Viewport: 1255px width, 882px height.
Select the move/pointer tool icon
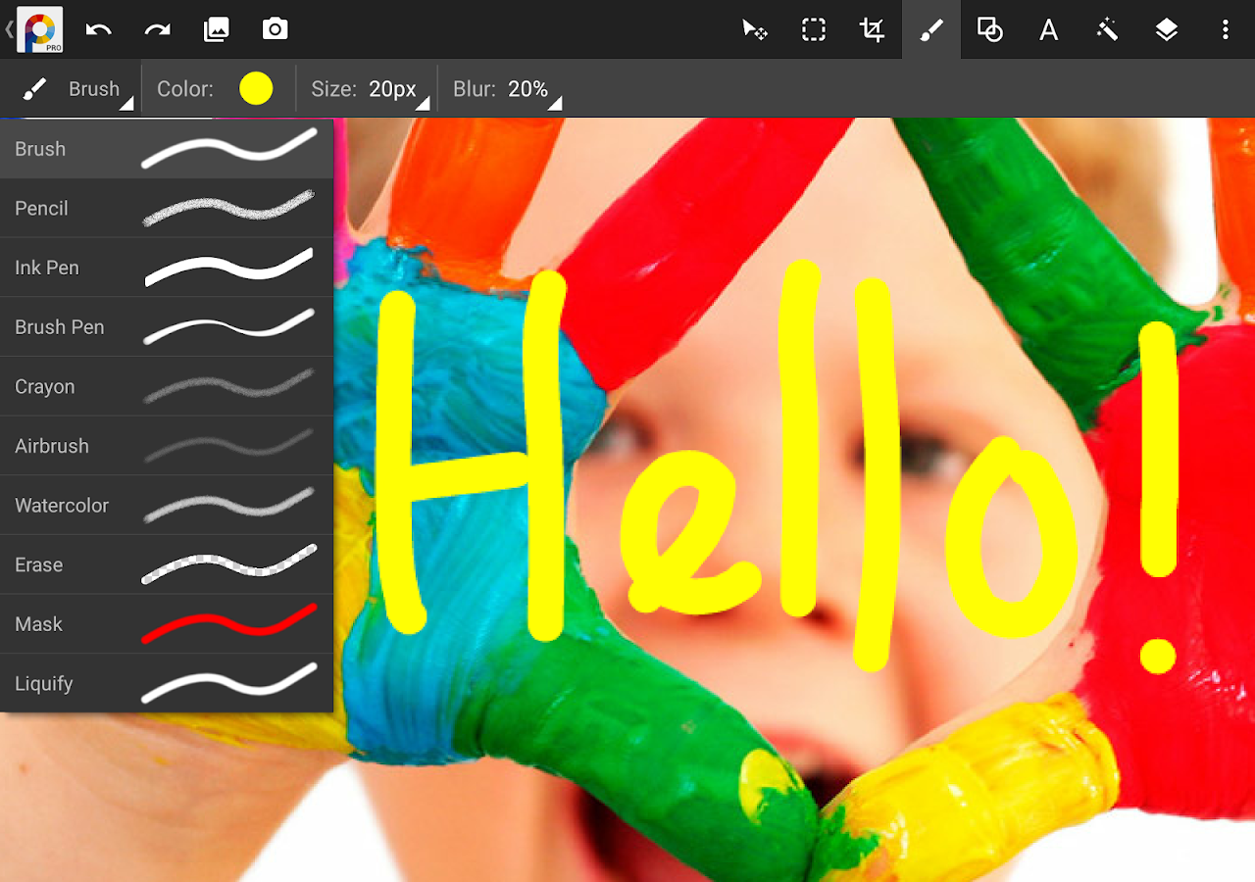point(754,29)
